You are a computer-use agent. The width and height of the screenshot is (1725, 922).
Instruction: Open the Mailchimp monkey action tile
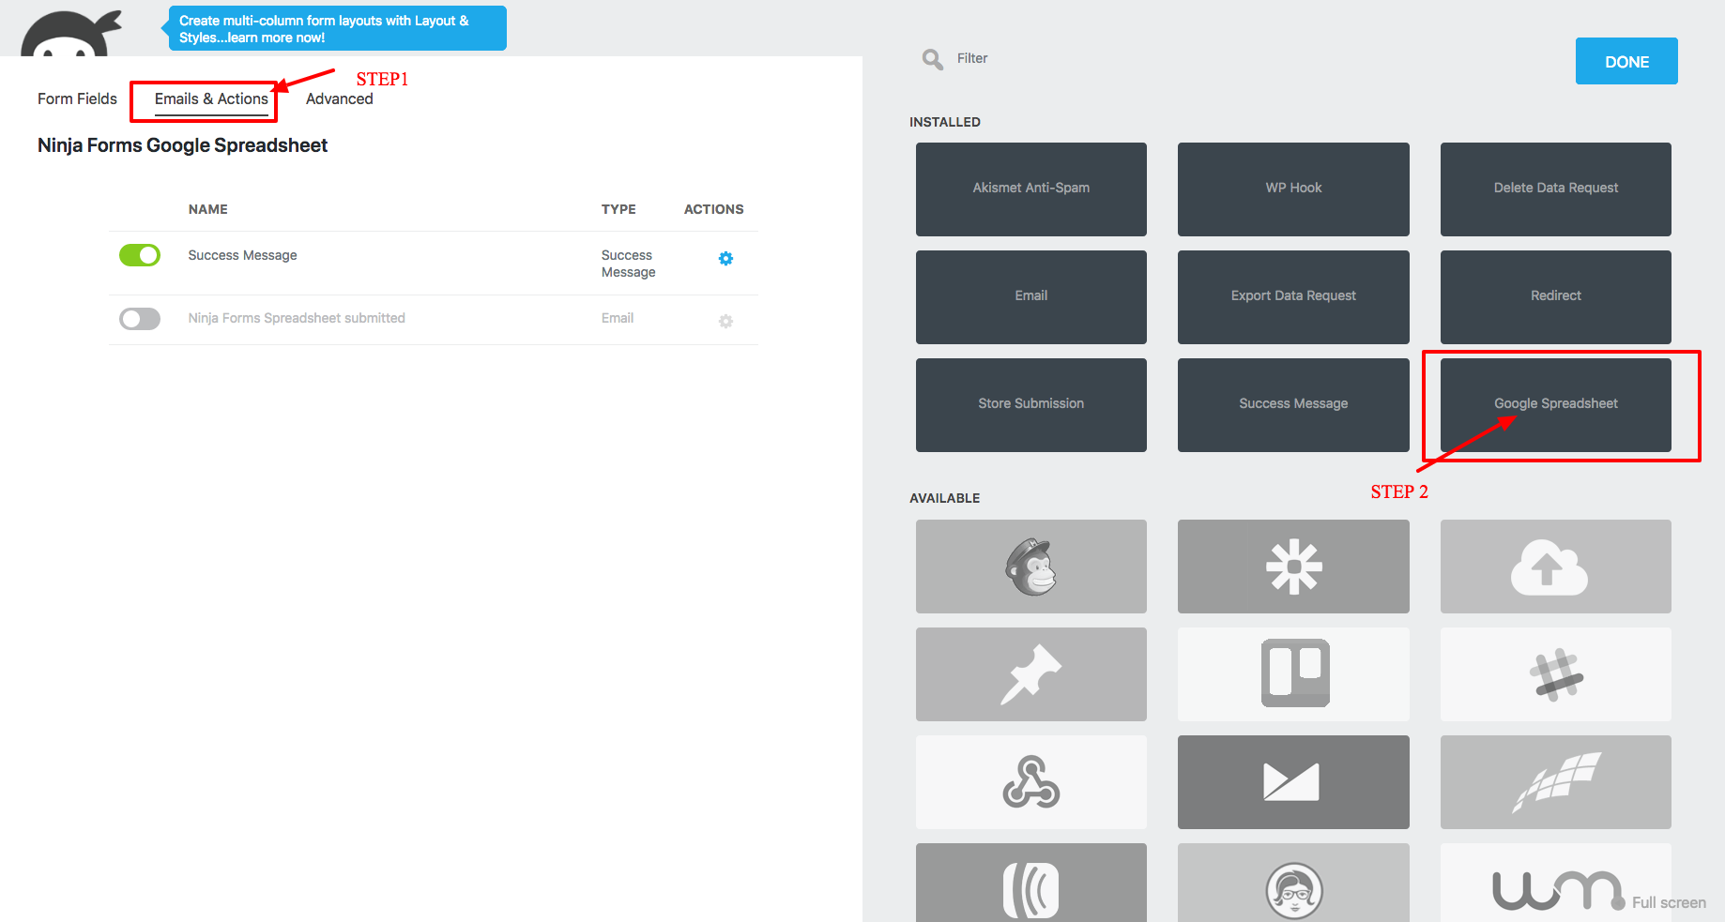(1030, 567)
